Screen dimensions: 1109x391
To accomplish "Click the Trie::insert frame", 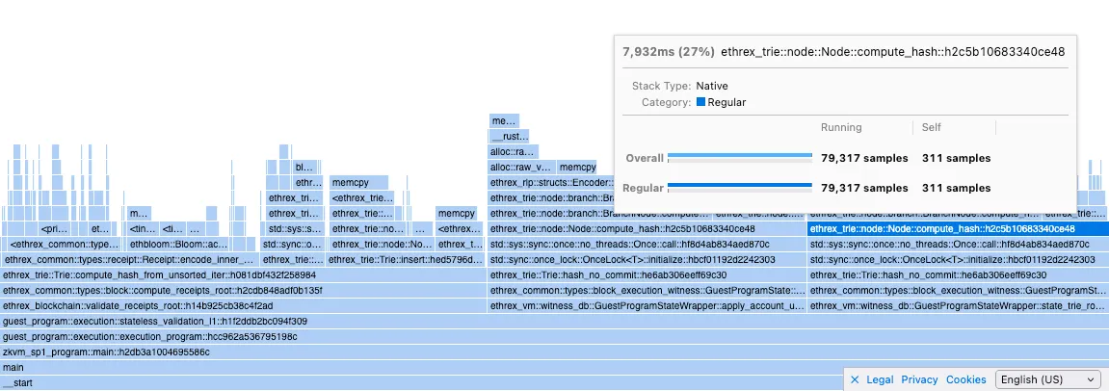I will 405,260.
